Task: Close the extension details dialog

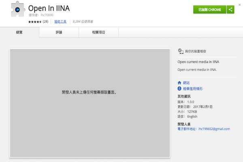Action: coord(239,5)
